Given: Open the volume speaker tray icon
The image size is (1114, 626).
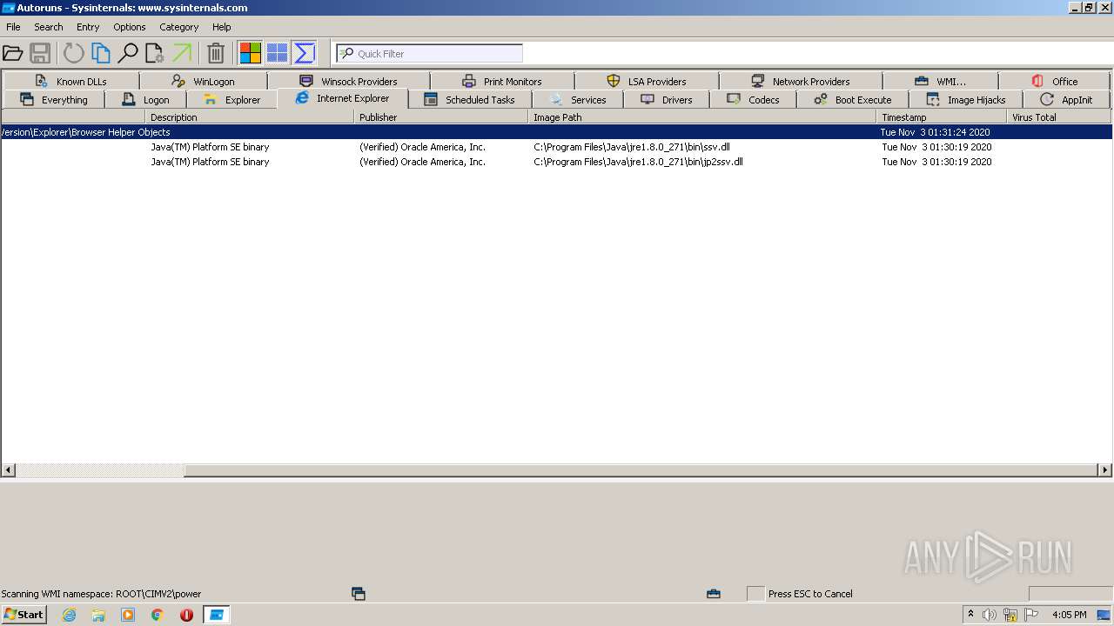Looking at the screenshot, I should click(990, 615).
